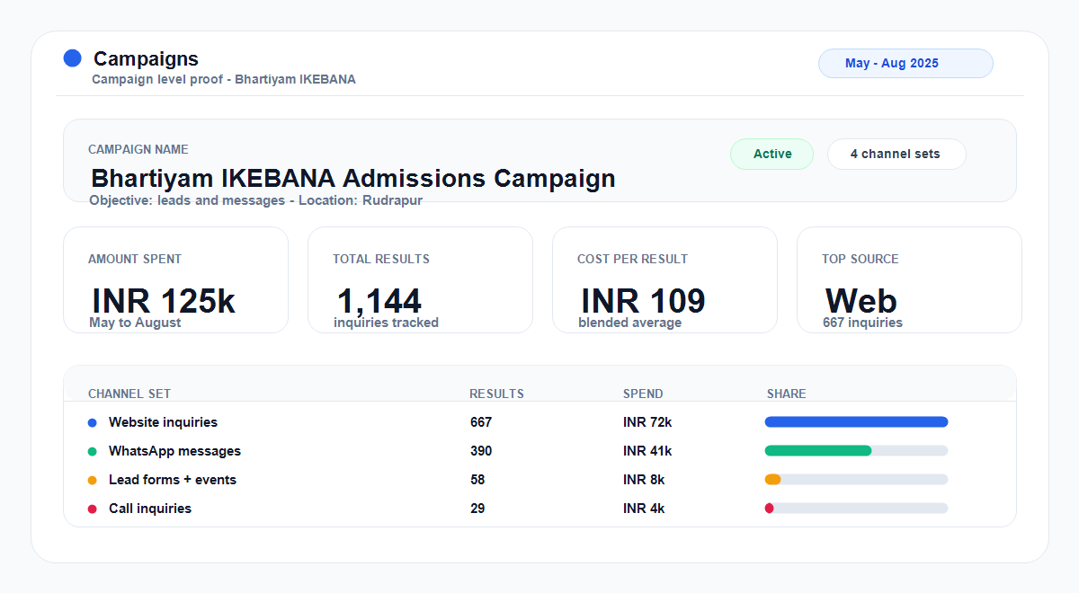Screen dimensions: 1079x593
Task: Select the WhatsApp messages row name
Action: pos(174,451)
